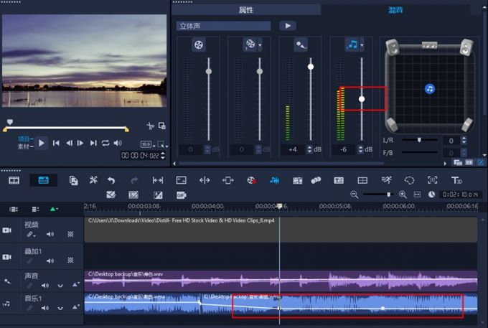The width and height of the screenshot is (488, 328).
Task: Open the Record/Capture option film reel icon
Action: tap(251, 180)
